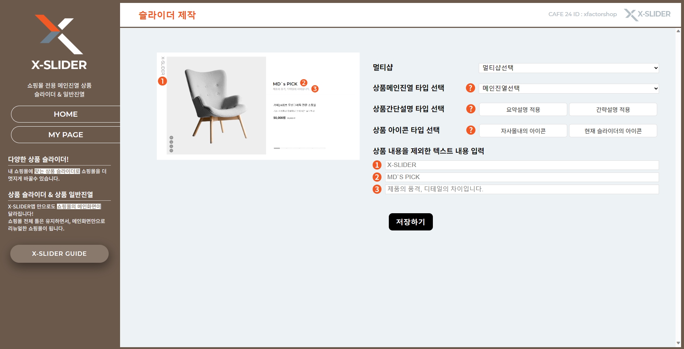Viewport: 684px width, 349px height.
Task: Click help icon beside 상품간단설명 타입 선택
Action: coord(470,109)
